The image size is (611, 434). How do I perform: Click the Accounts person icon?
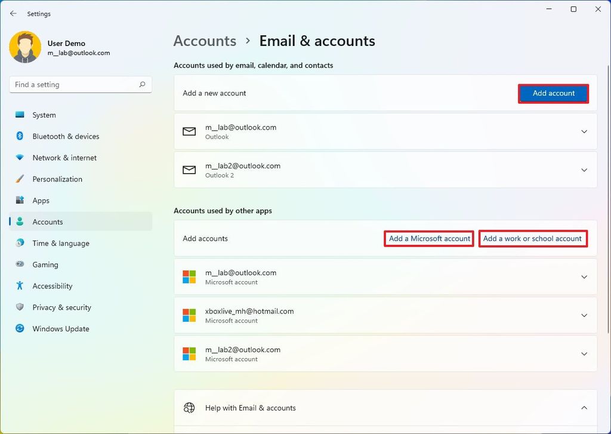pyautogui.click(x=20, y=221)
